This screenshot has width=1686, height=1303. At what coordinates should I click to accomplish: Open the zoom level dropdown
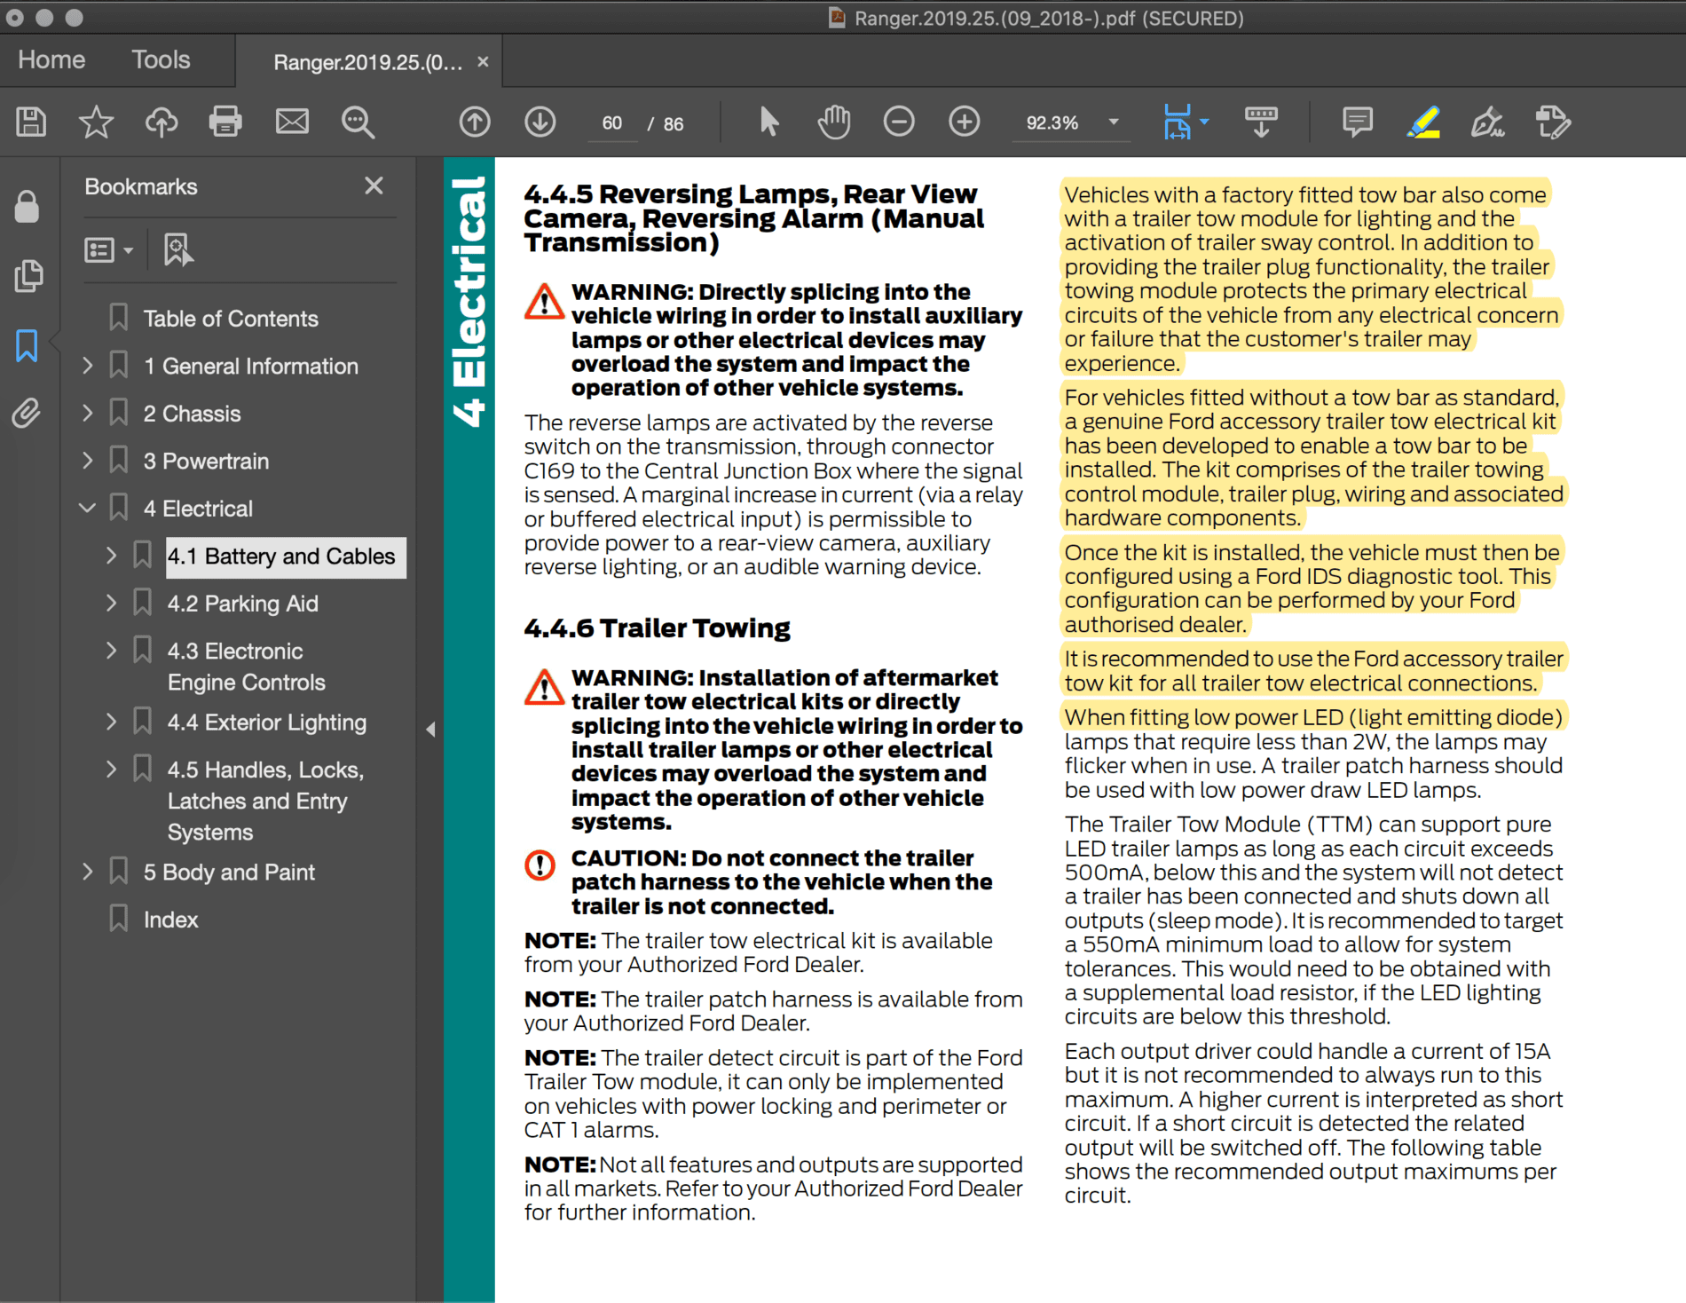(x=1114, y=122)
